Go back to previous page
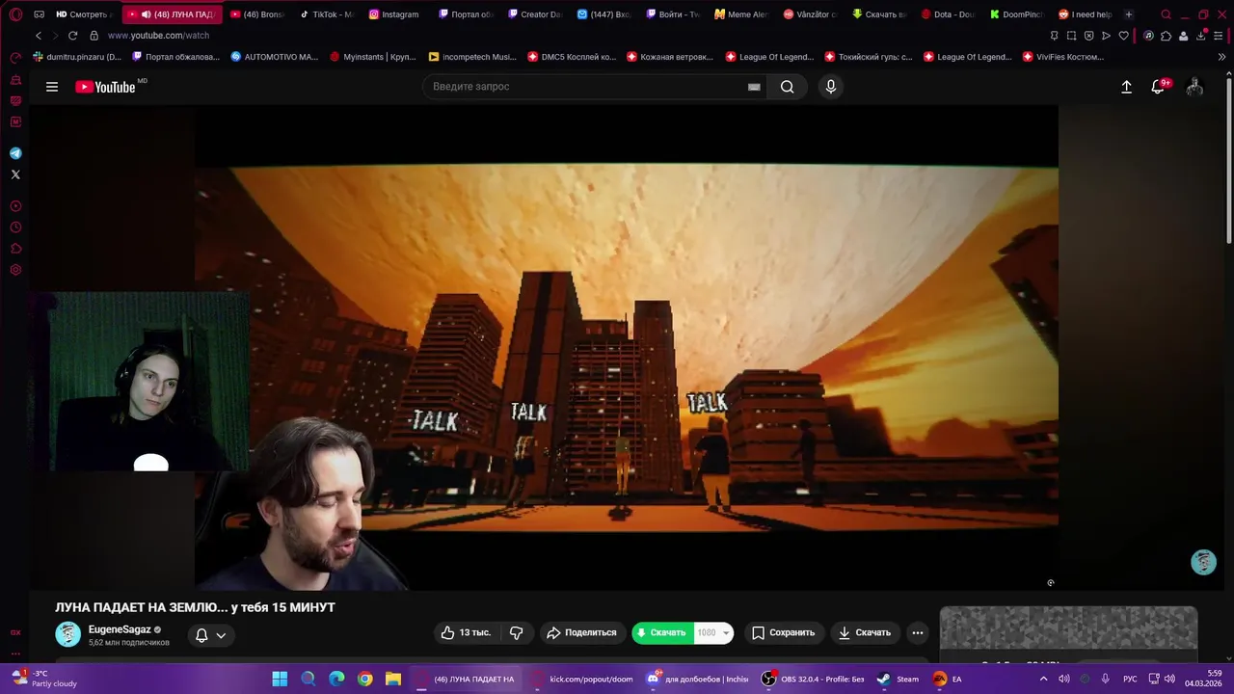The image size is (1234, 694). pos(39,36)
